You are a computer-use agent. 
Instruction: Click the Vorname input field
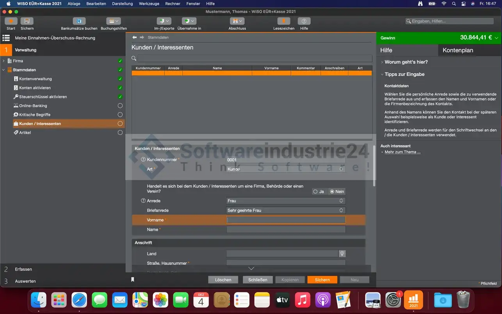(x=286, y=220)
